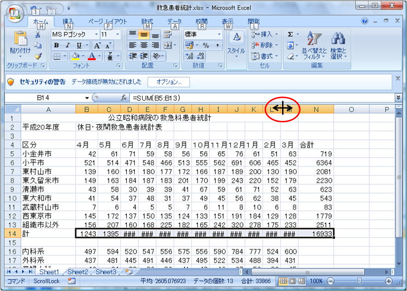
Task: Switch to the 表示 ribbon tab
Action: coord(228,22)
